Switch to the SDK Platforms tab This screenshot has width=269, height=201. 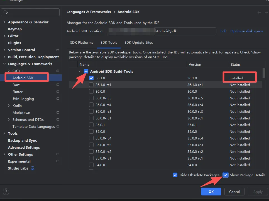(x=82, y=43)
